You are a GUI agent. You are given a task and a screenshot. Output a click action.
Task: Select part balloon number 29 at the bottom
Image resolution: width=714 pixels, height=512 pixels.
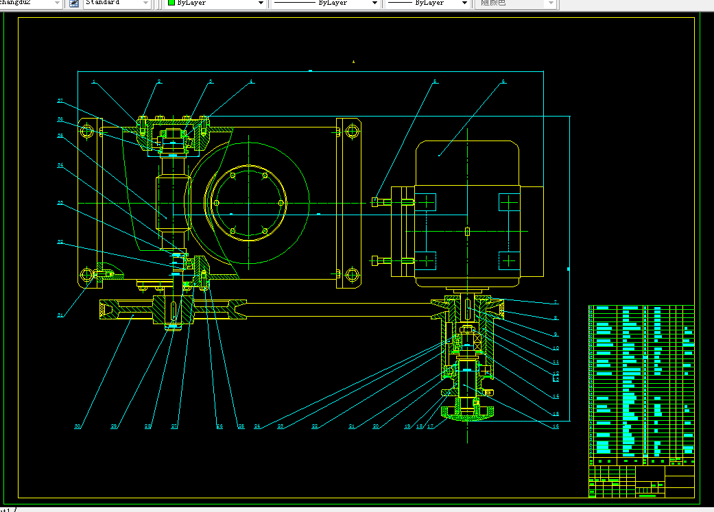coord(114,426)
